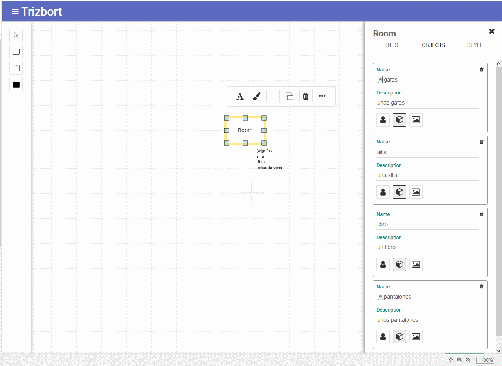Open the paintbrush style option for room

point(257,96)
